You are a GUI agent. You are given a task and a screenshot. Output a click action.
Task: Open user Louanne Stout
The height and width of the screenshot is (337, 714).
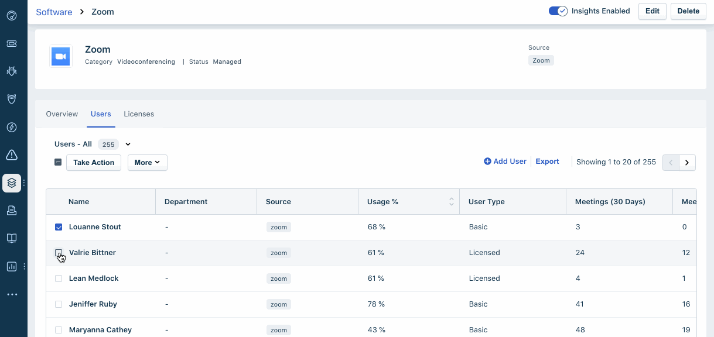pos(95,227)
